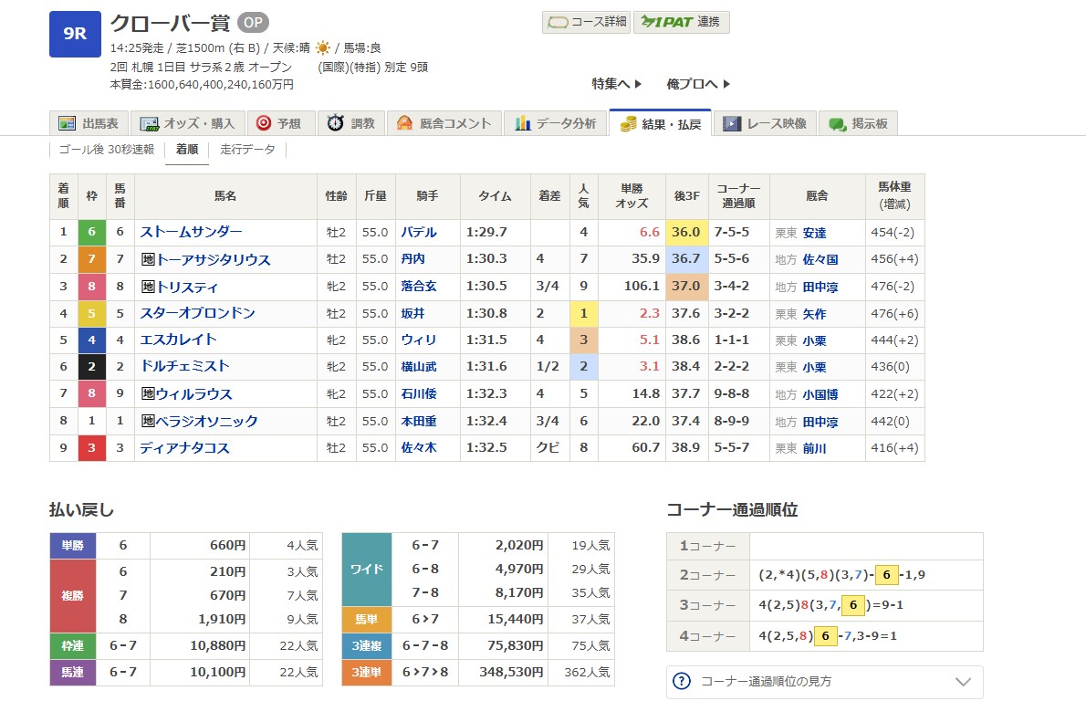This screenshot has height=722, width=1086.
Task: Open trainer 矢作's page
Action: click(814, 314)
